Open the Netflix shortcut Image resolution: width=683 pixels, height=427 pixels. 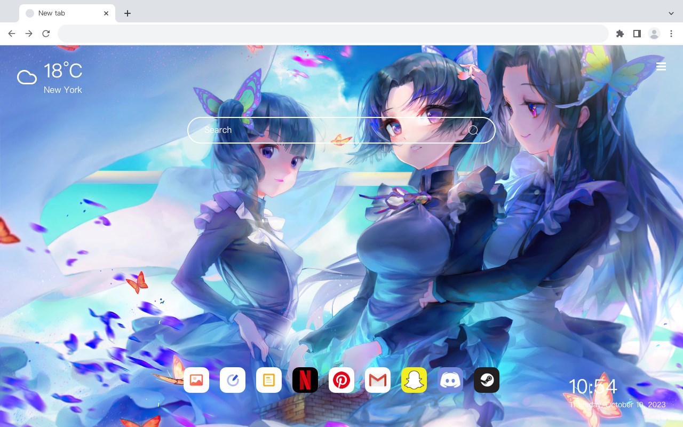coord(305,380)
